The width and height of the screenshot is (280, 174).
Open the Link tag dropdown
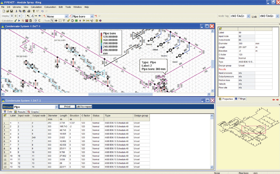[x=277, y=16]
